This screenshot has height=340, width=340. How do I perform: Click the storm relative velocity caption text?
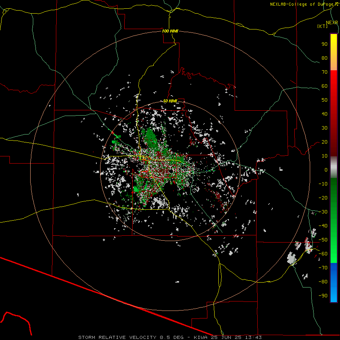pos(170,337)
